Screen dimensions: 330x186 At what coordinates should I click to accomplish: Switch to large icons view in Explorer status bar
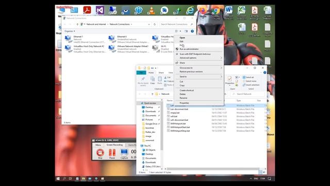pyautogui.click(x=264, y=172)
